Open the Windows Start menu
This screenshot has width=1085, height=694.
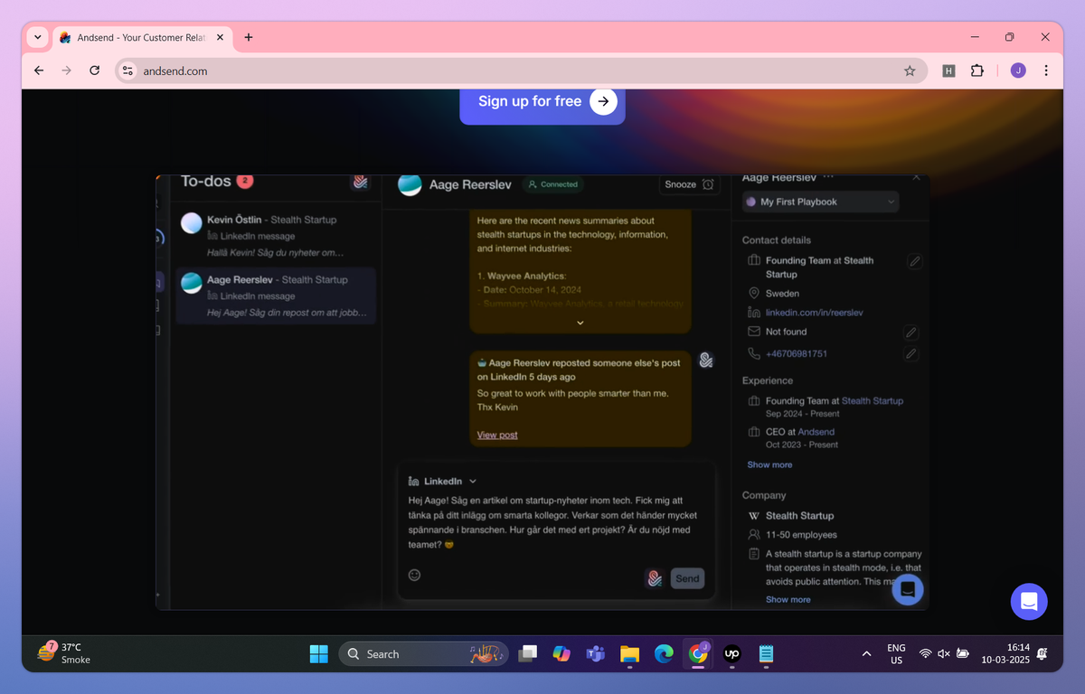pos(319,653)
